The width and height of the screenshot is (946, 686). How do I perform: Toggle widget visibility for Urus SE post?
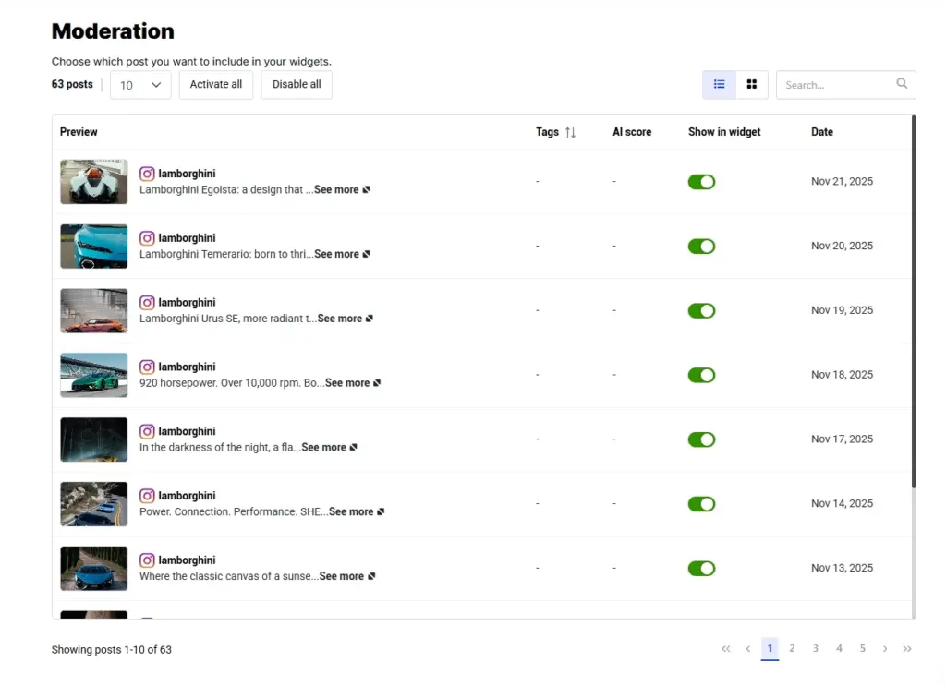click(701, 310)
